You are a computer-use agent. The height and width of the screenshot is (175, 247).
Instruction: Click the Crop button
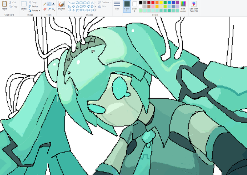[x=33, y=3]
